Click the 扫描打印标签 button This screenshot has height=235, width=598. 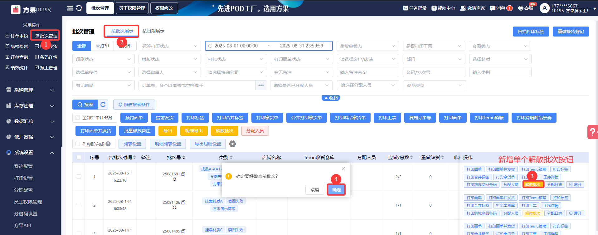(x=531, y=32)
